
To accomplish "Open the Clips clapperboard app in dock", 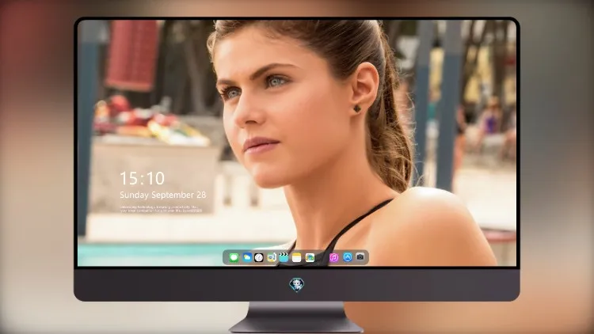I will tap(284, 257).
